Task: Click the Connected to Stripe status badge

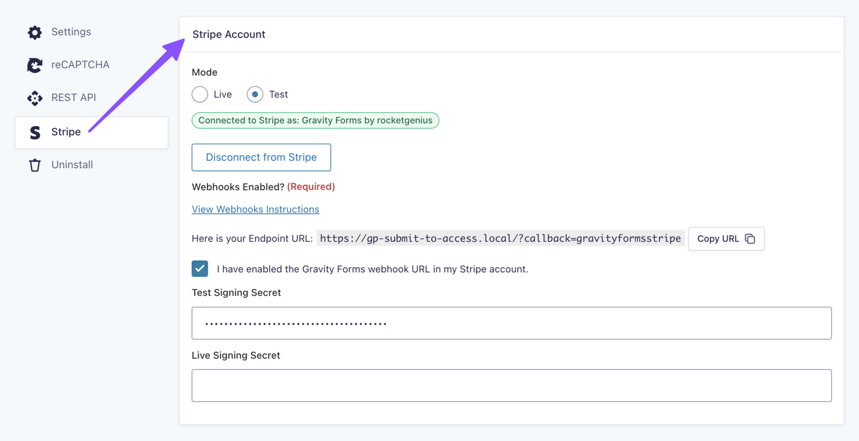Action: pos(315,121)
